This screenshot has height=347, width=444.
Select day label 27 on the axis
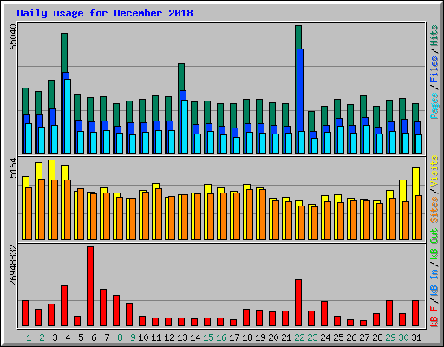coord(364,337)
